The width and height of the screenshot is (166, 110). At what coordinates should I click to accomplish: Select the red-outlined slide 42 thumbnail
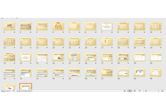(26, 86)
